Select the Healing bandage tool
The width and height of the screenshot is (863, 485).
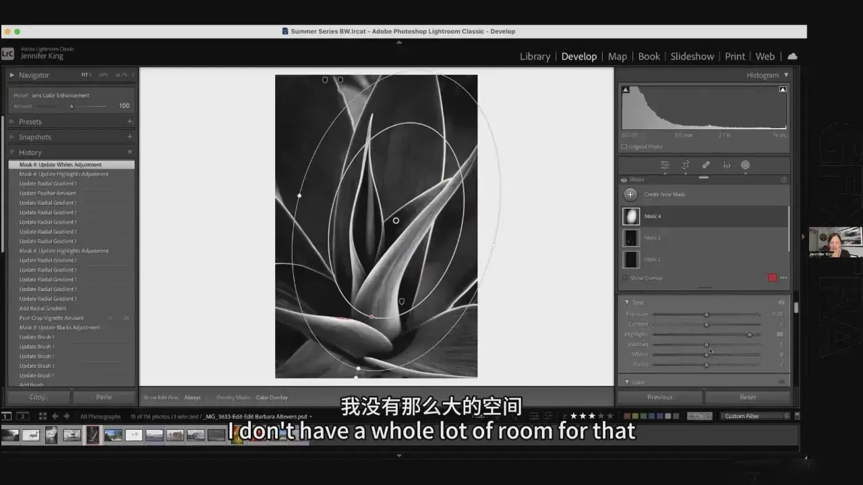[706, 165]
